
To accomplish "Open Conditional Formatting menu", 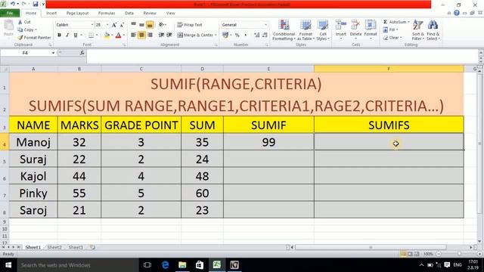I will pyautogui.click(x=284, y=30).
